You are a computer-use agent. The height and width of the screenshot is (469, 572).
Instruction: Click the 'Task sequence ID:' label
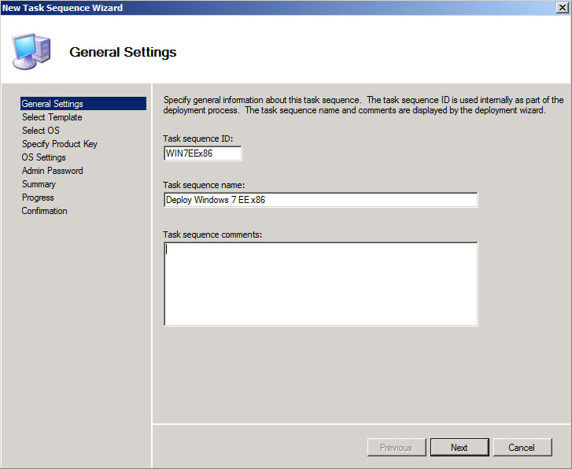pyautogui.click(x=197, y=138)
